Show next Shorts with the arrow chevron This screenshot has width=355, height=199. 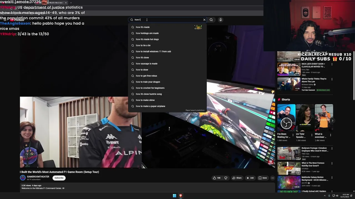332,121
